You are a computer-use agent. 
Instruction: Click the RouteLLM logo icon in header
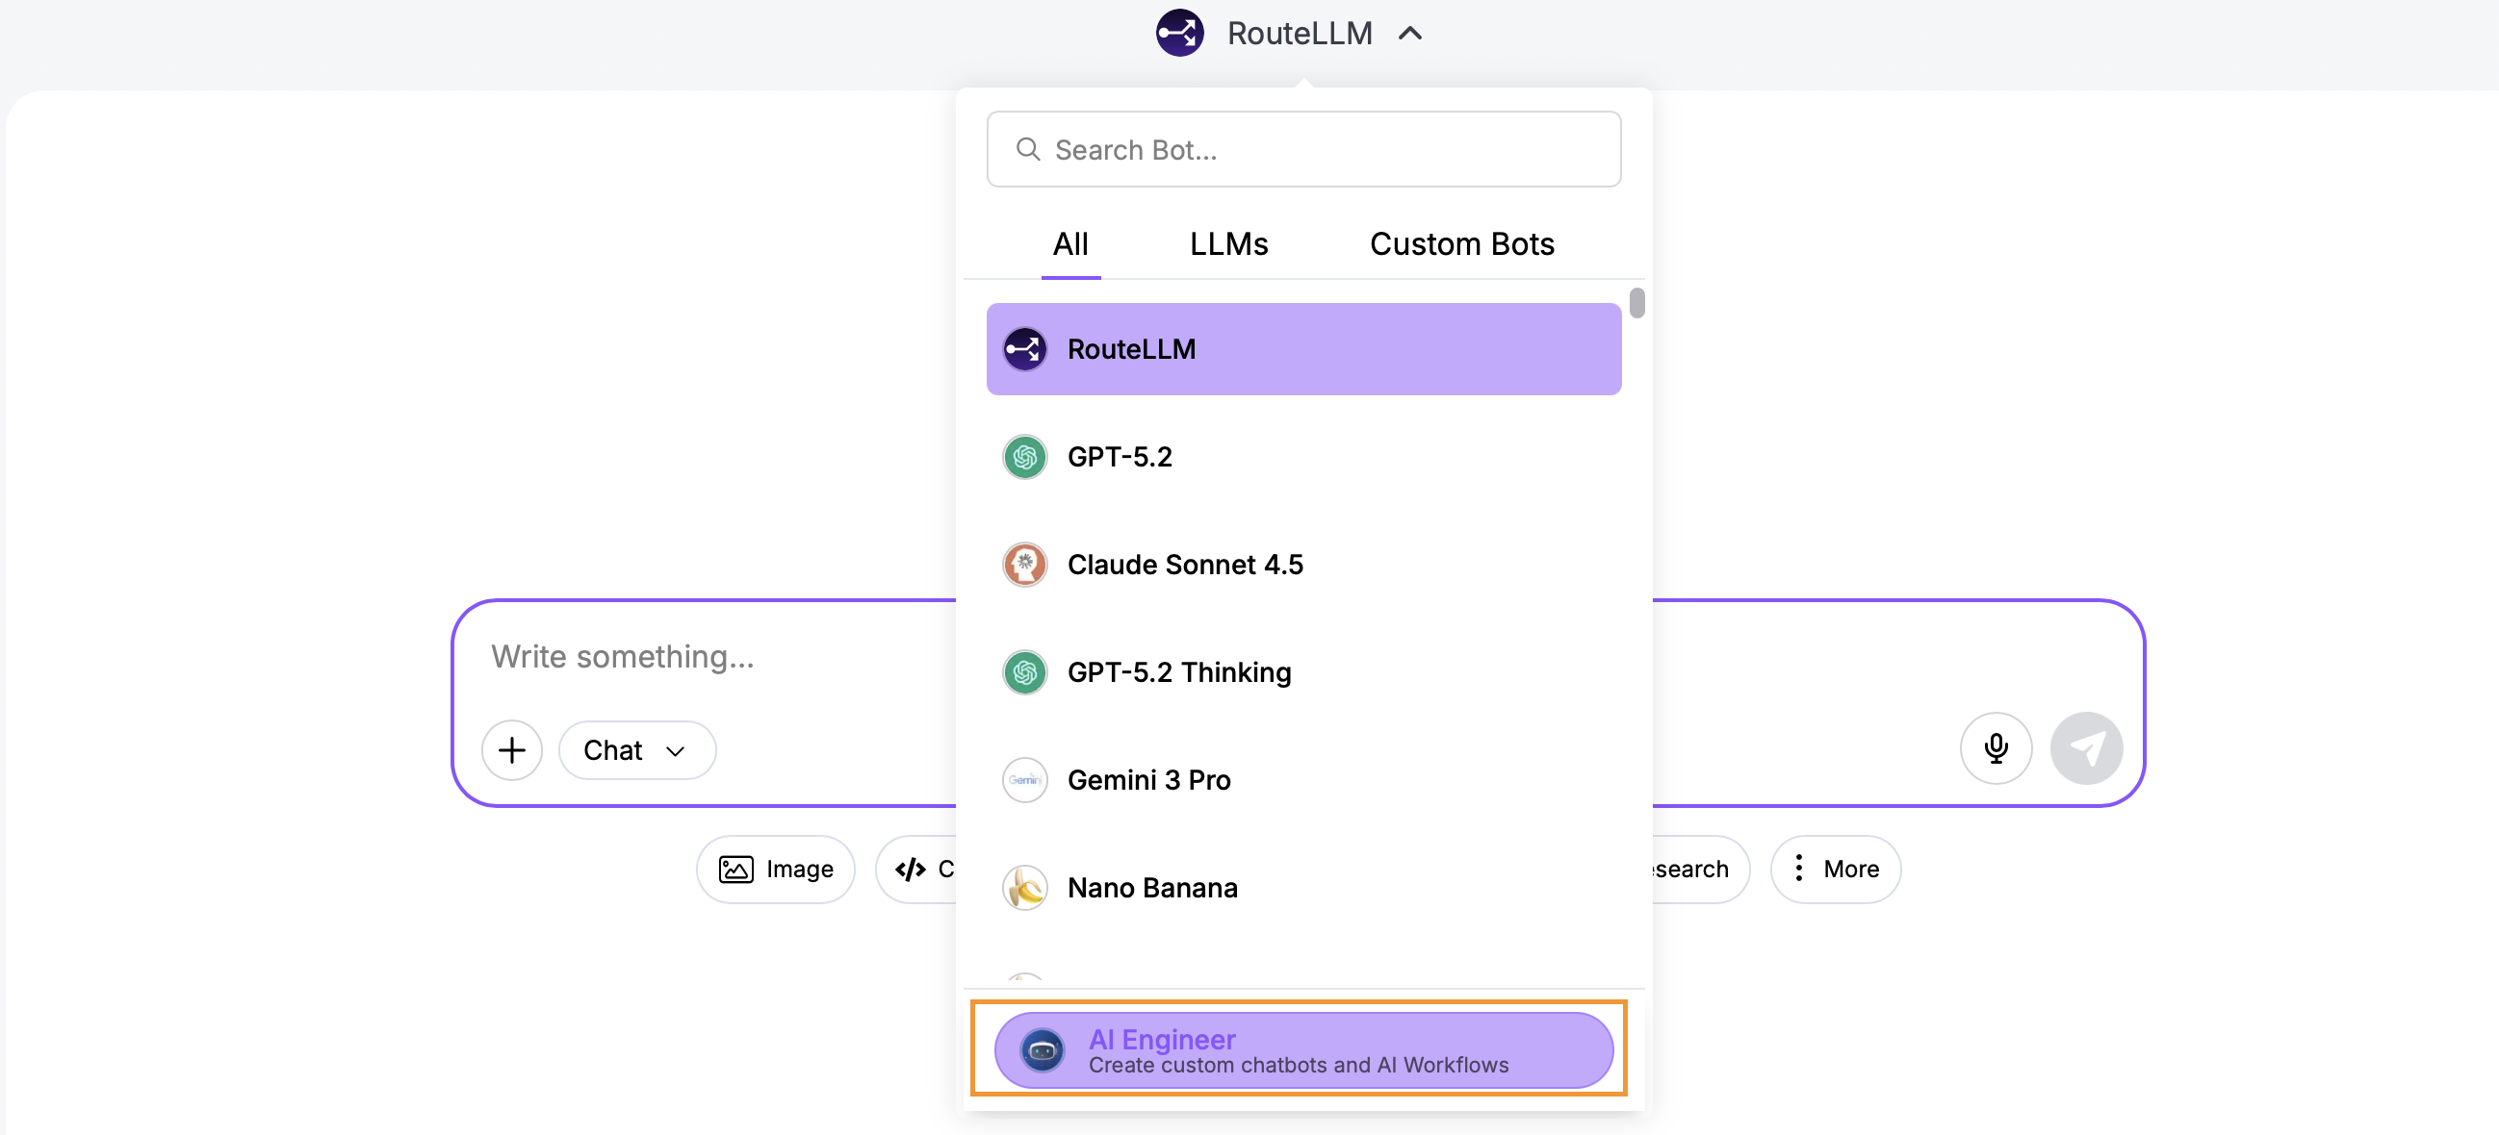[x=1178, y=33]
